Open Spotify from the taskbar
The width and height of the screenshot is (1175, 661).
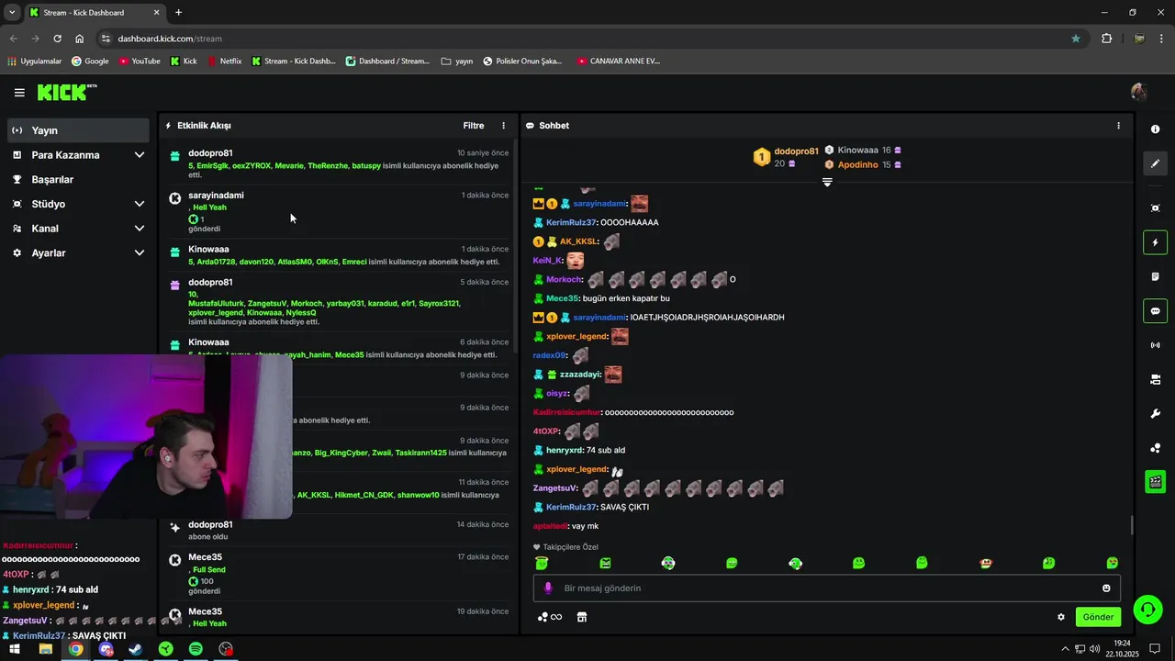(x=196, y=649)
